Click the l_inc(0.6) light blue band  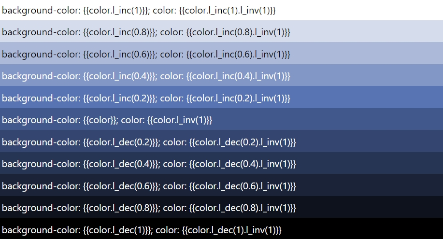[221, 54]
